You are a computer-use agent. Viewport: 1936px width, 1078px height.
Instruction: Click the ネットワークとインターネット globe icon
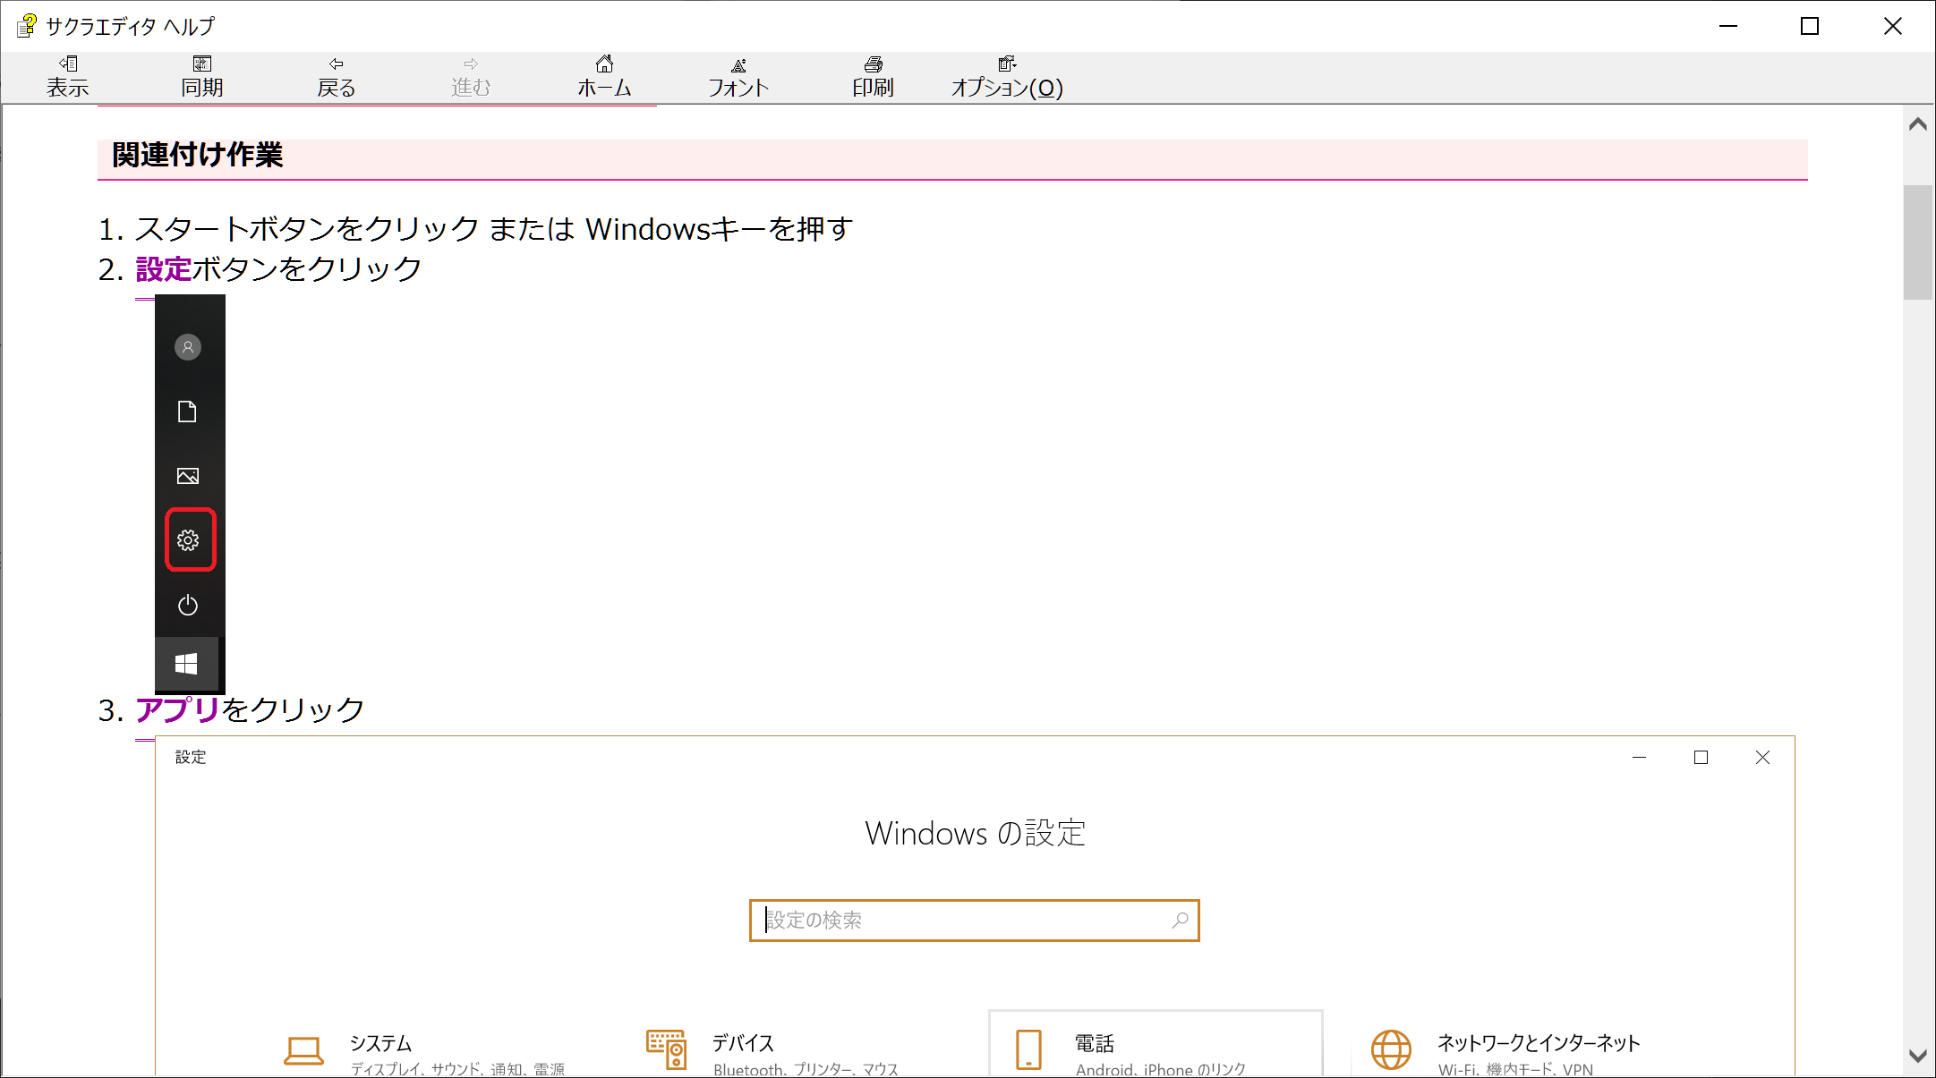[x=1392, y=1049]
